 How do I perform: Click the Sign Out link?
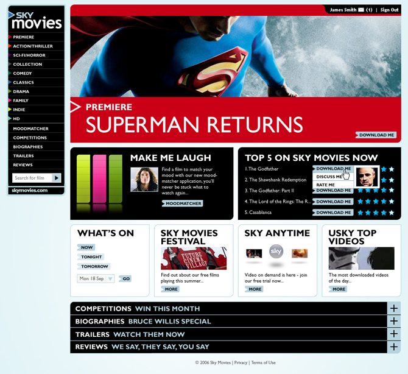(389, 10)
